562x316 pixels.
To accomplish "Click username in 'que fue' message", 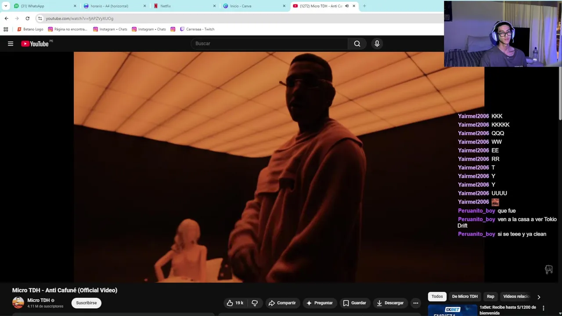I will point(476,211).
